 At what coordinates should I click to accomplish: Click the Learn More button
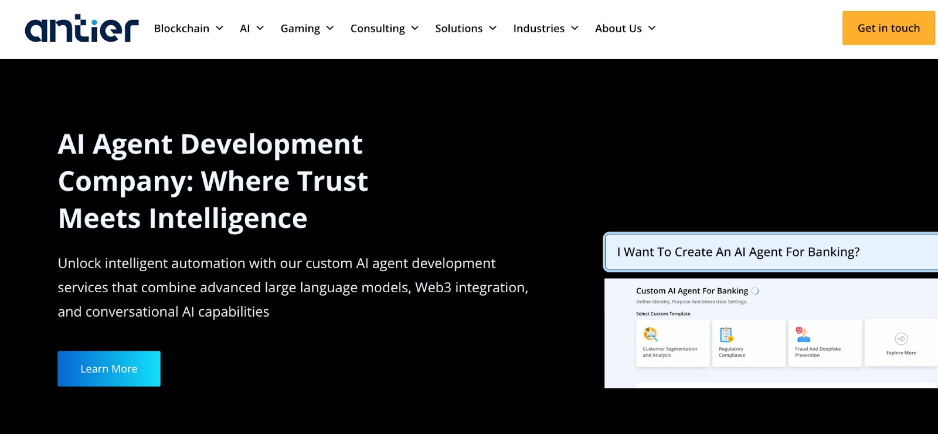pyautogui.click(x=109, y=368)
